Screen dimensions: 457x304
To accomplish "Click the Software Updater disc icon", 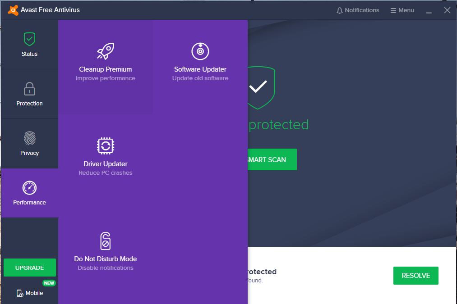I will coord(200,51).
